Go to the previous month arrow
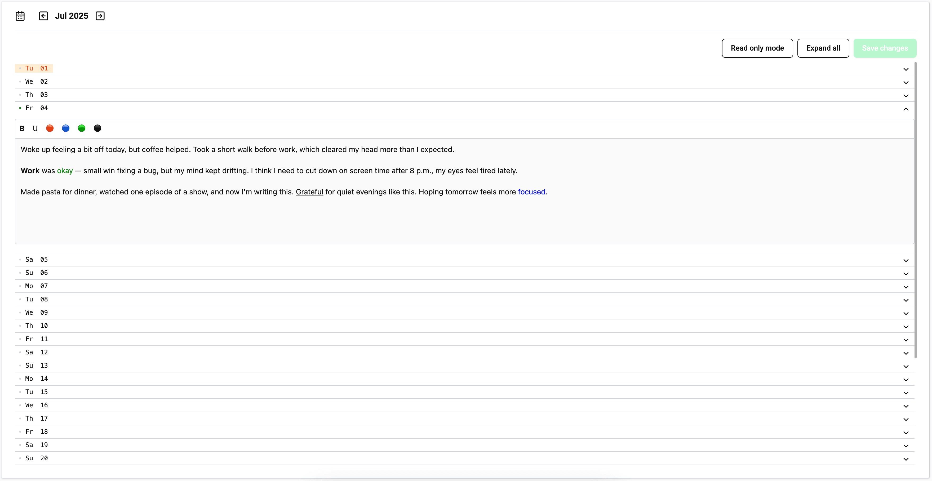 pos(43,16)
